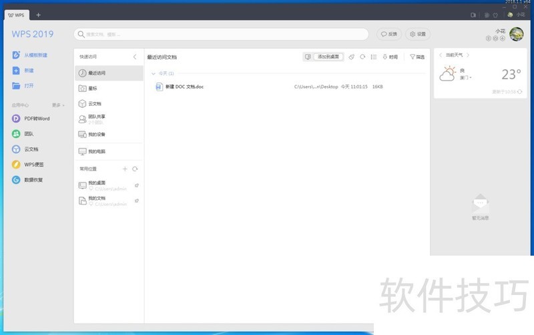Open 我的桌面 common location
534x335 pixels.
coord(105,186)
